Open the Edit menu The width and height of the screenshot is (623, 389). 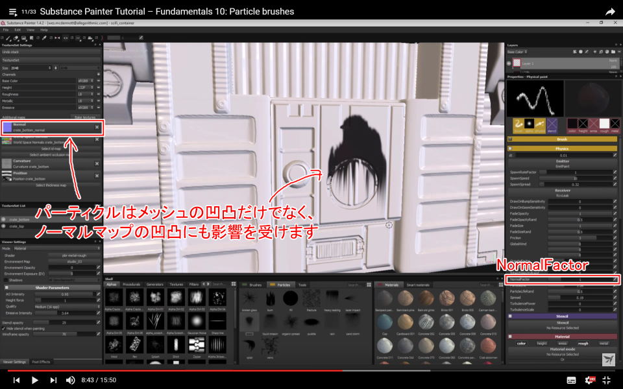point(18,30)
